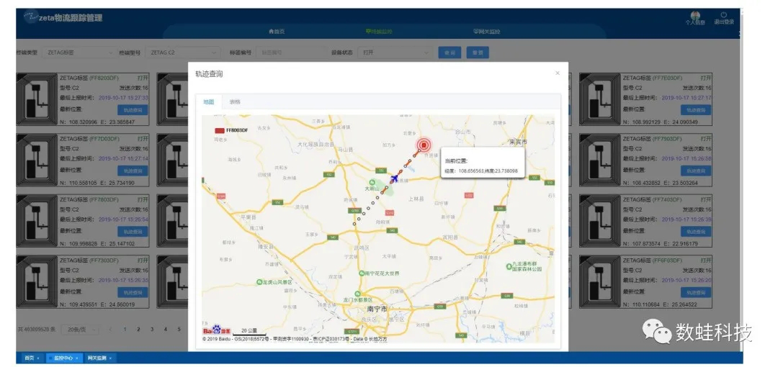The height and width of the screenshot is (367, 778).
Task: Click 轨迹查询 for tag FF7903DF
Action: pos(696,171)
